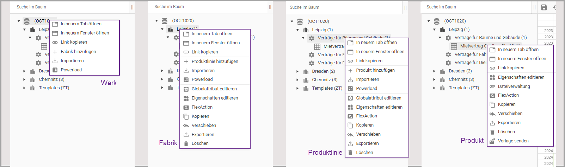Expand Templates (ZT) in the third tree panel

[x=297, y=88]
